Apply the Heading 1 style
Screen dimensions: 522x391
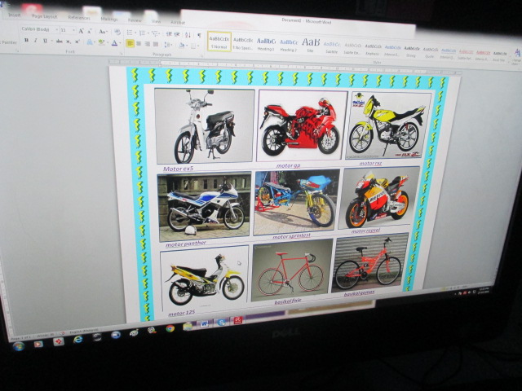pos(266,43)
